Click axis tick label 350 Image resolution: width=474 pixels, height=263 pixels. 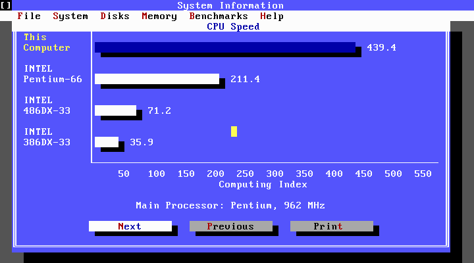click(304, 174)
